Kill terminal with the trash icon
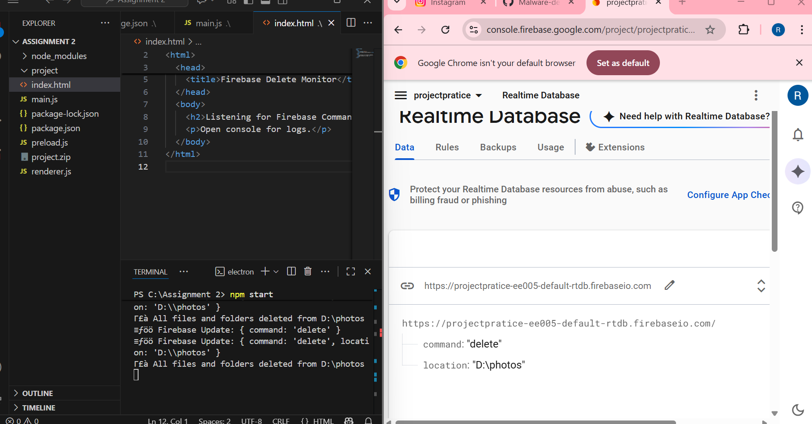This screenshot has width=812, height=424. pos(308,271)
